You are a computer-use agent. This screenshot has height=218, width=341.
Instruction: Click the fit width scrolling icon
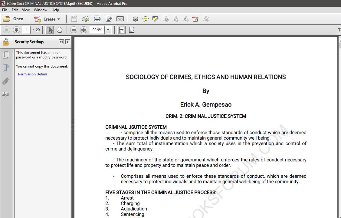[x=122, y=30]
